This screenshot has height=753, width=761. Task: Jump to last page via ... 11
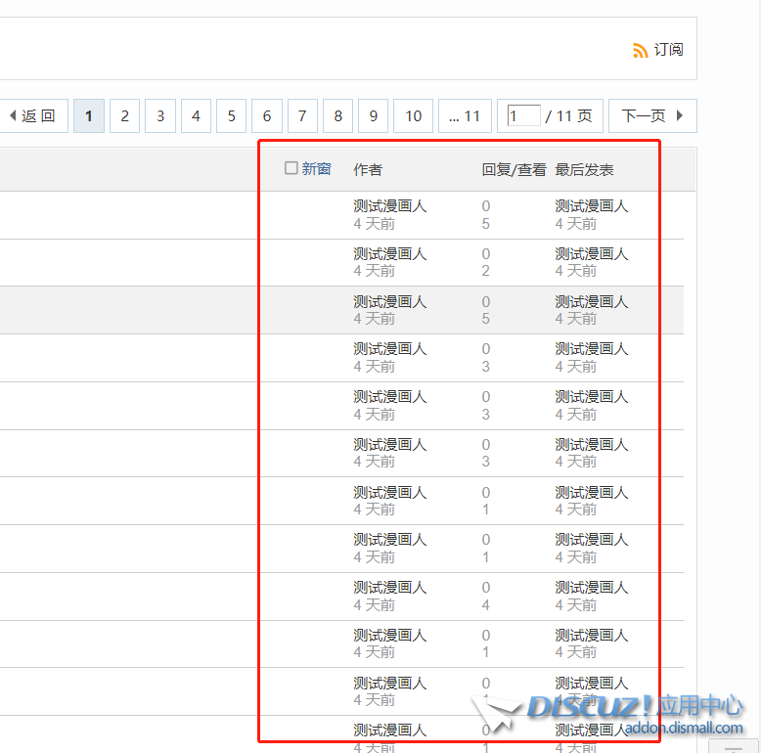coord(465,116)
